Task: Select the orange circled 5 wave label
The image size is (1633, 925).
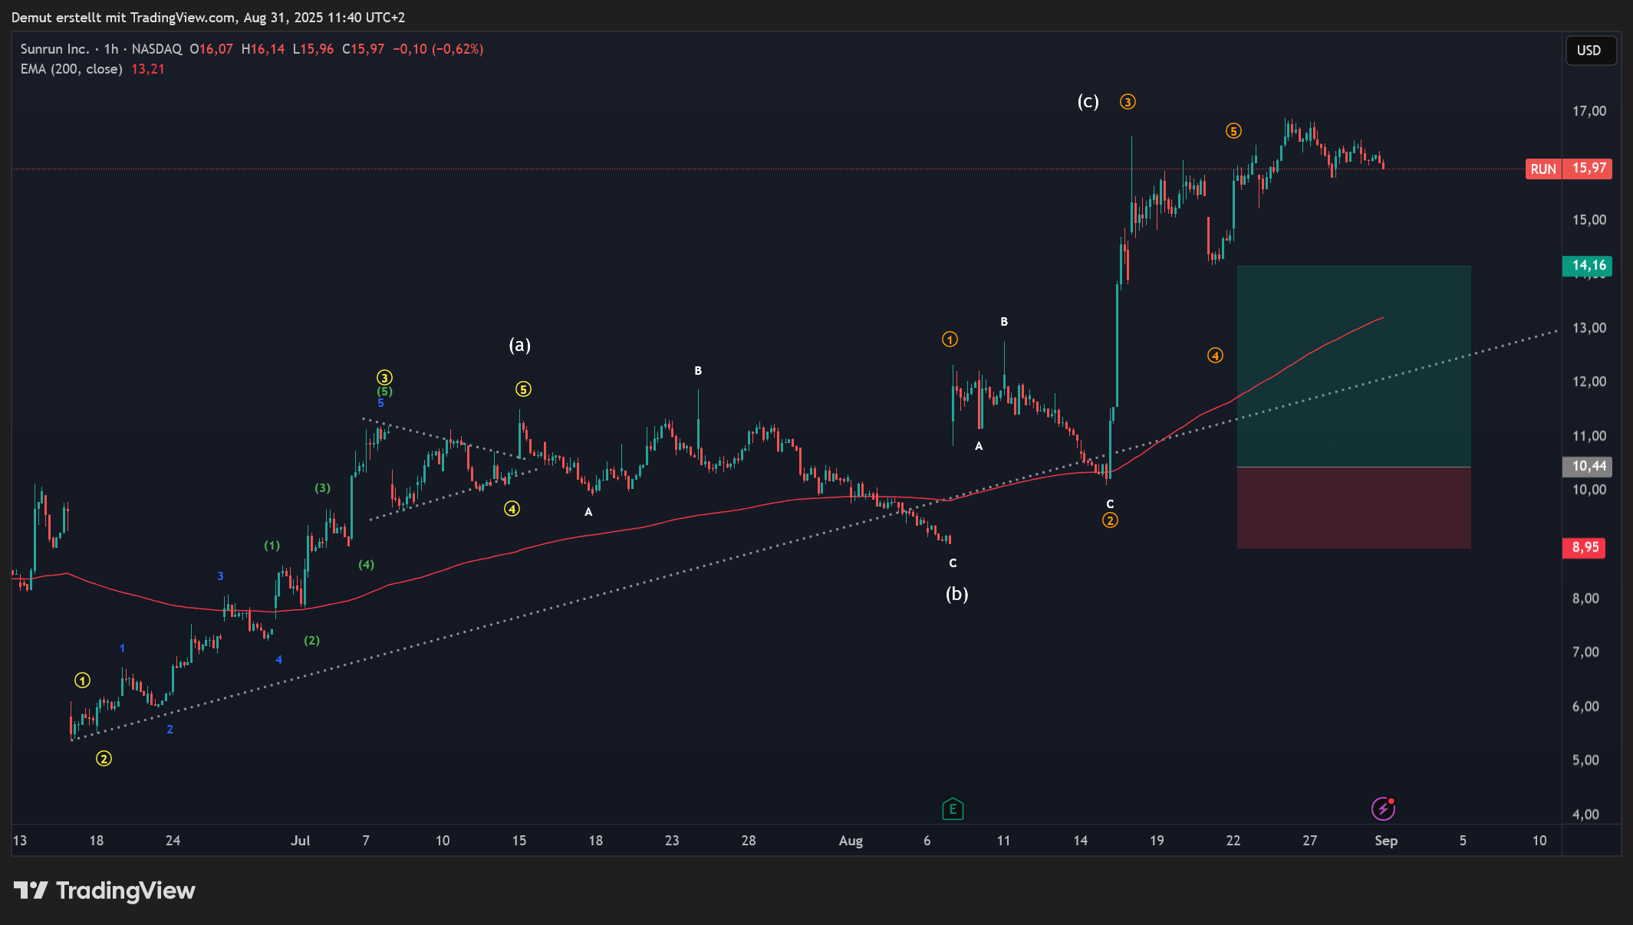Action: tap(1233, 131)
